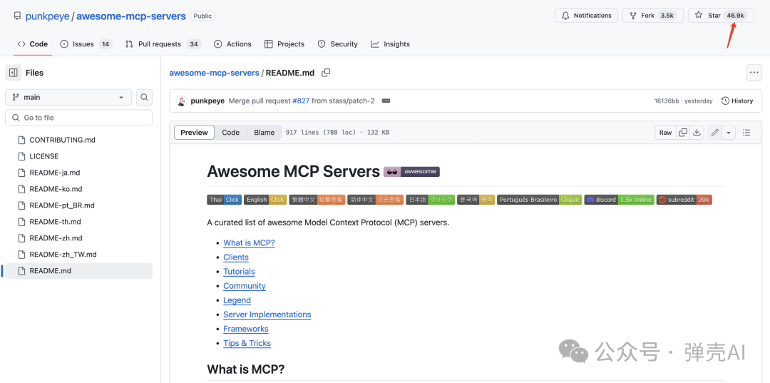Image resolution: width=770 pixels, height=383 pixels.
Task: Open the awesome-mcp-servers repo title link
Action: (131, 16)
